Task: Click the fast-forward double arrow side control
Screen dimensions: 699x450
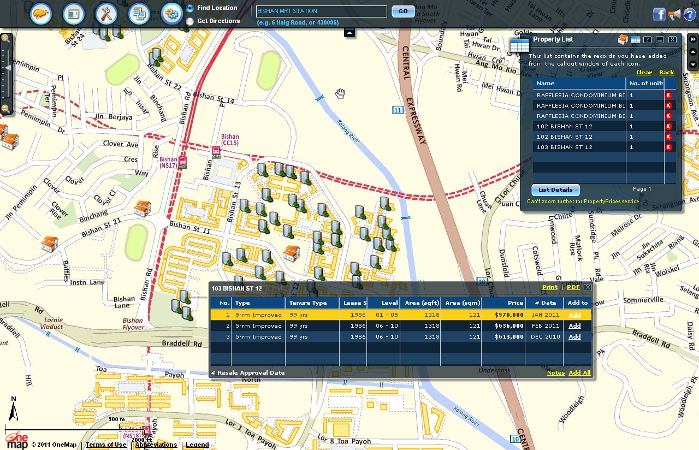Action: [693, 39]
